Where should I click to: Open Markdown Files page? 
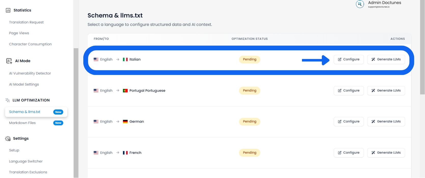22,123
